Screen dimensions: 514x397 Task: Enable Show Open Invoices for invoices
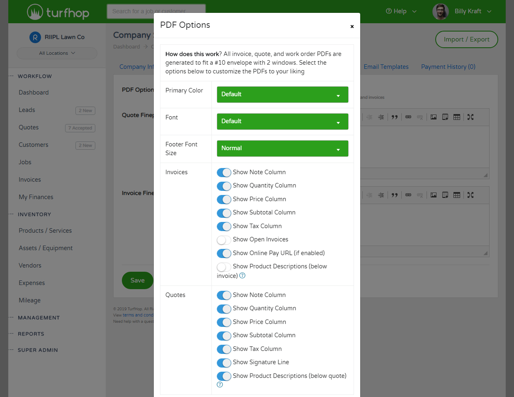(224, 240)
